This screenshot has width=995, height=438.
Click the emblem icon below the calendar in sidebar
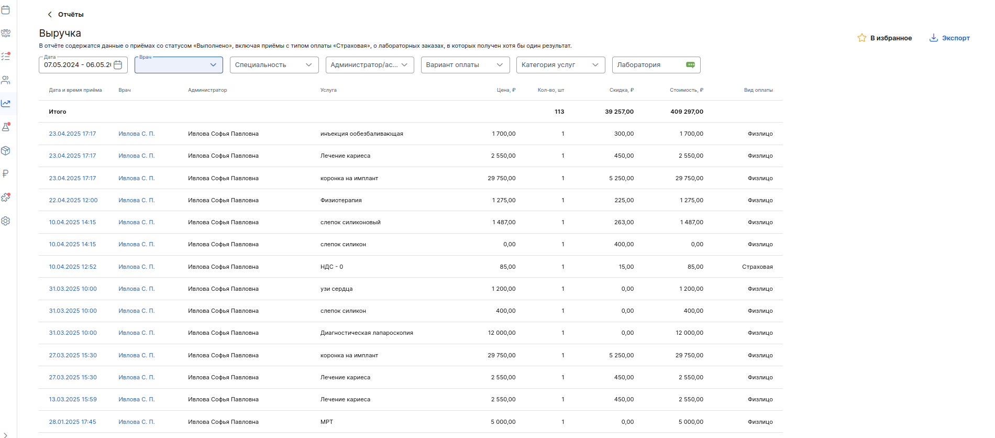click(6, 33)
